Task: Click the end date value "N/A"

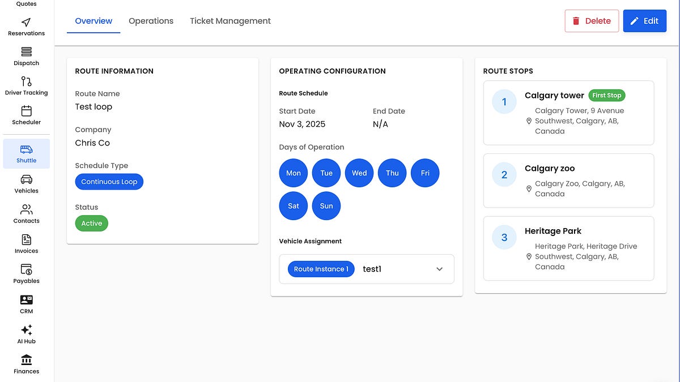Action: tap(380, 125)
